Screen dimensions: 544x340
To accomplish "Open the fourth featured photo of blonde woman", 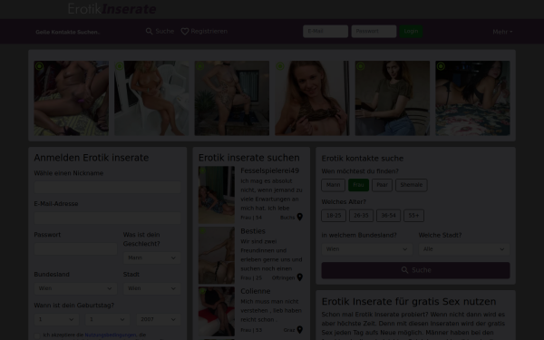I will pyautogui.click(x=312, y=98).
